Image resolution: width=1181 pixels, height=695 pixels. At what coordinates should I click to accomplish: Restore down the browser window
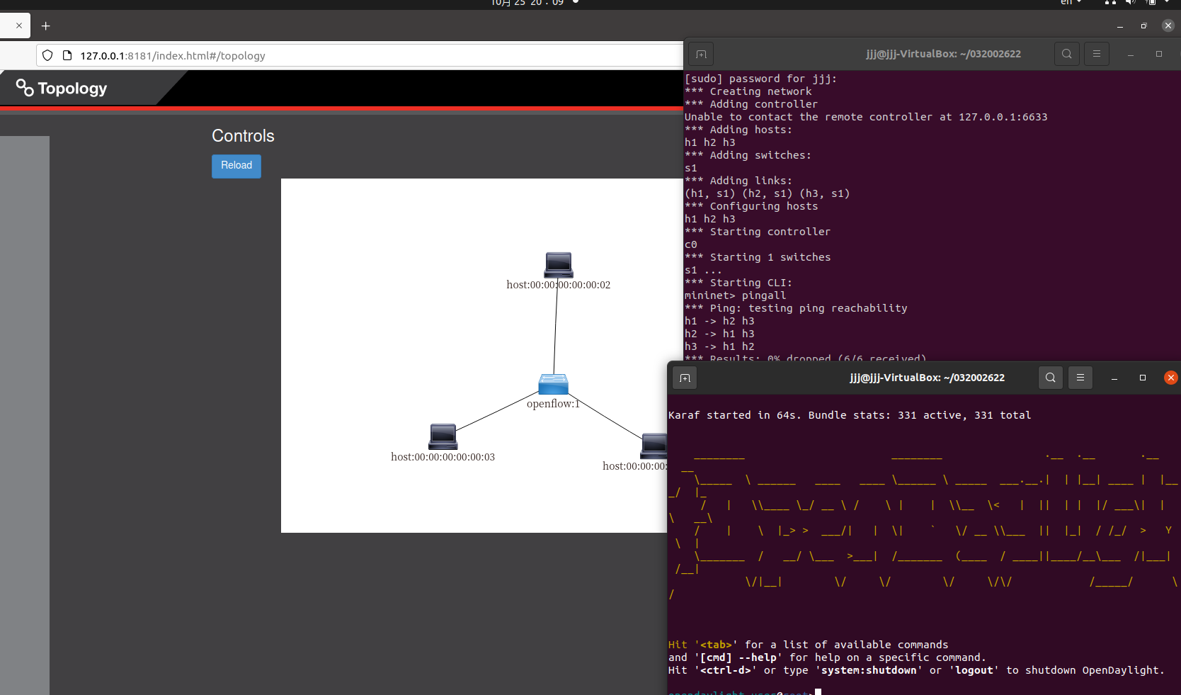click(x=1143, y=26)
